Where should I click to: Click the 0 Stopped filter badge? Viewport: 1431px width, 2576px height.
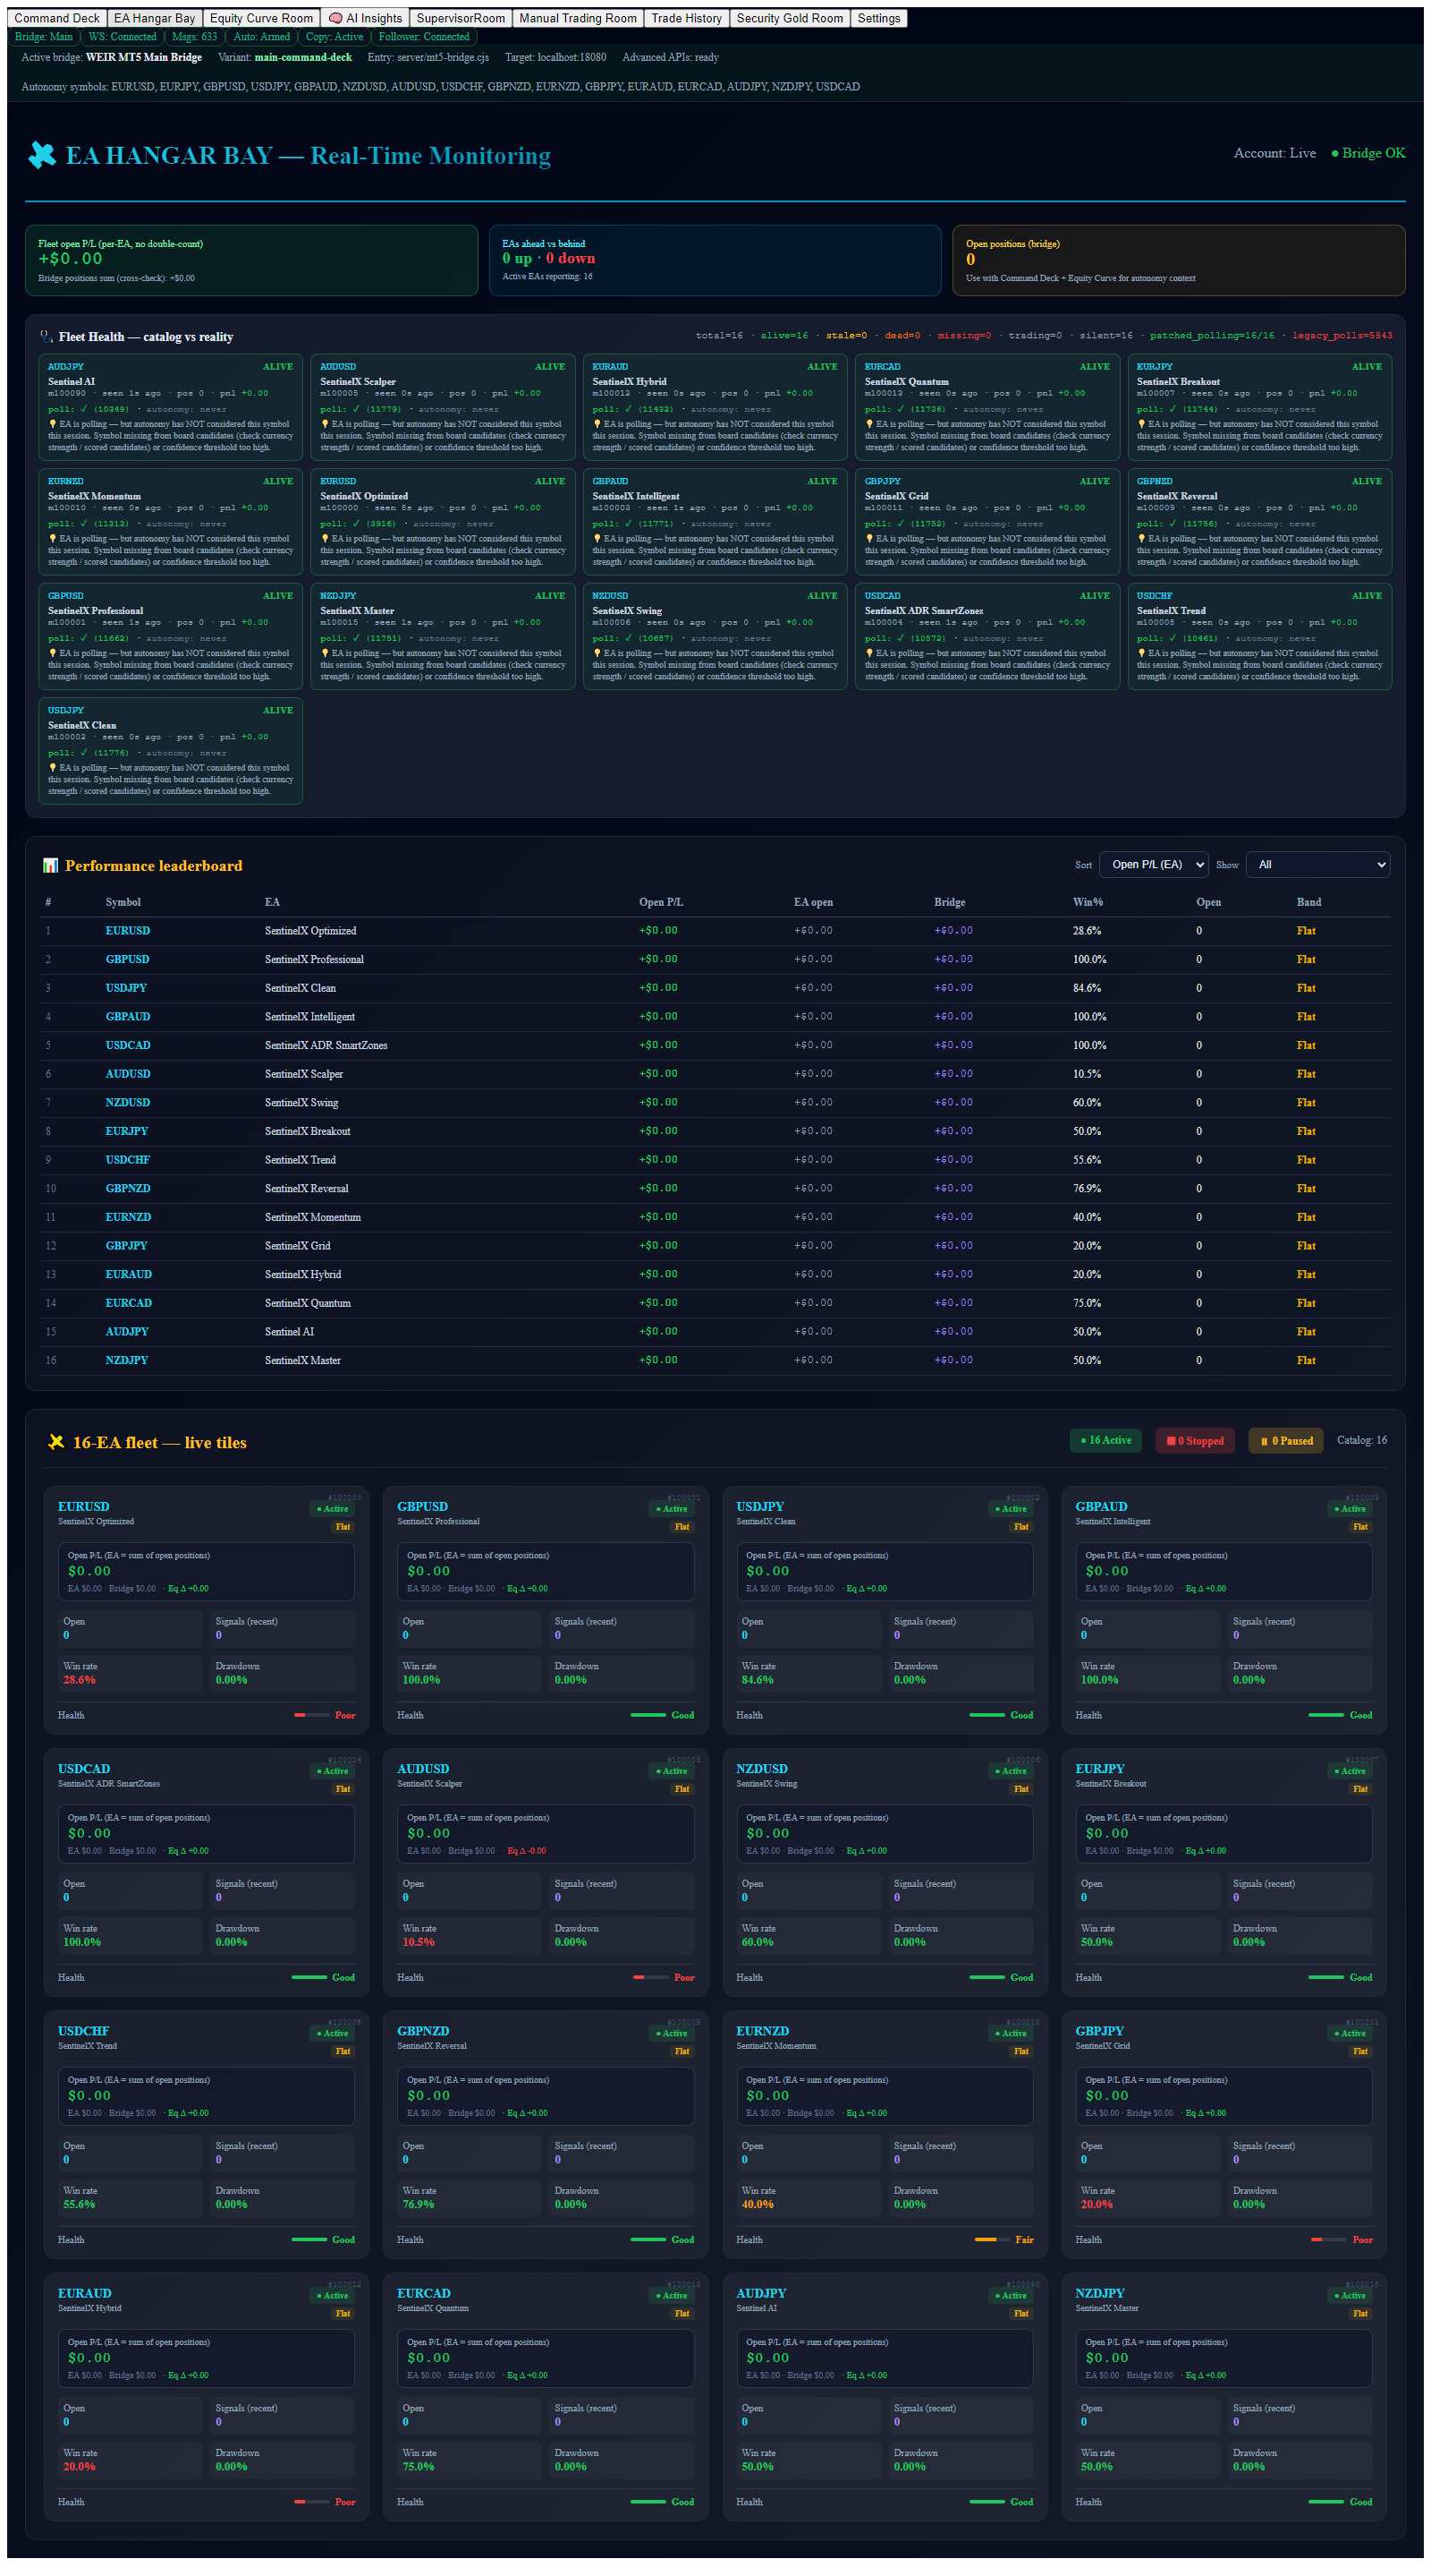click(1195, 1441)
